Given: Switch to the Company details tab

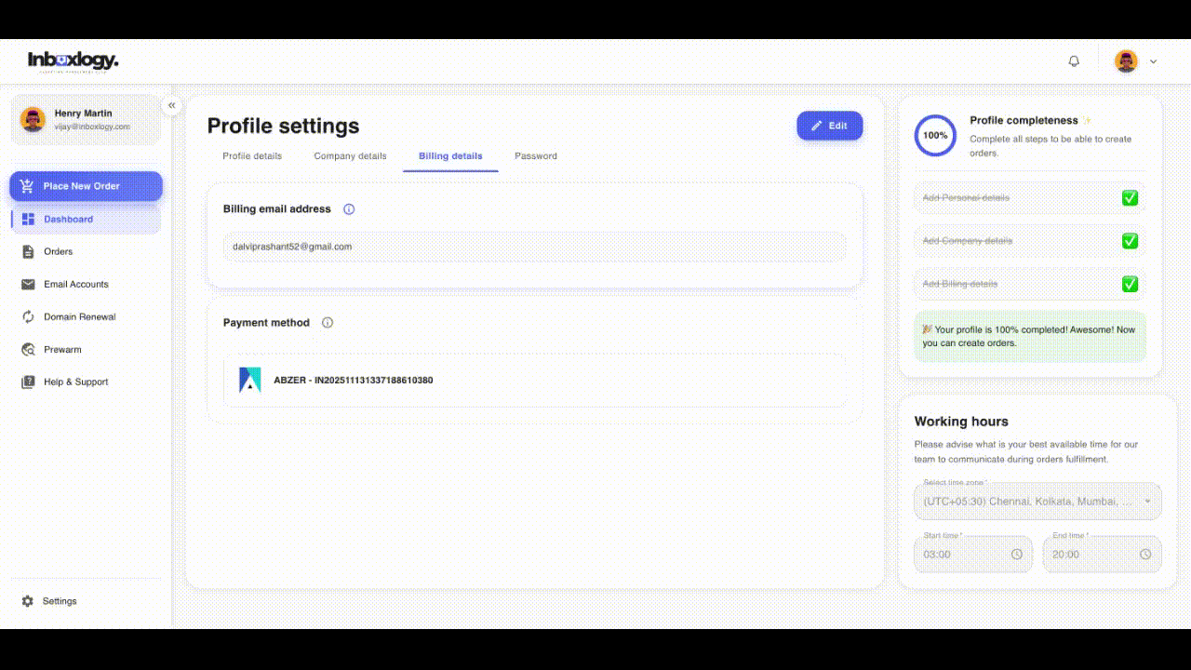Looking at the screenshot, I should coord(350,156).
